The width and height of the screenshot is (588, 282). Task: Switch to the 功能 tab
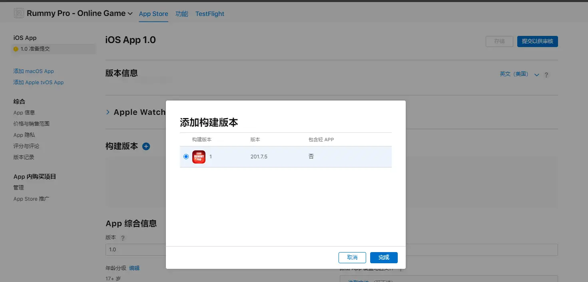tap(182, 14)
